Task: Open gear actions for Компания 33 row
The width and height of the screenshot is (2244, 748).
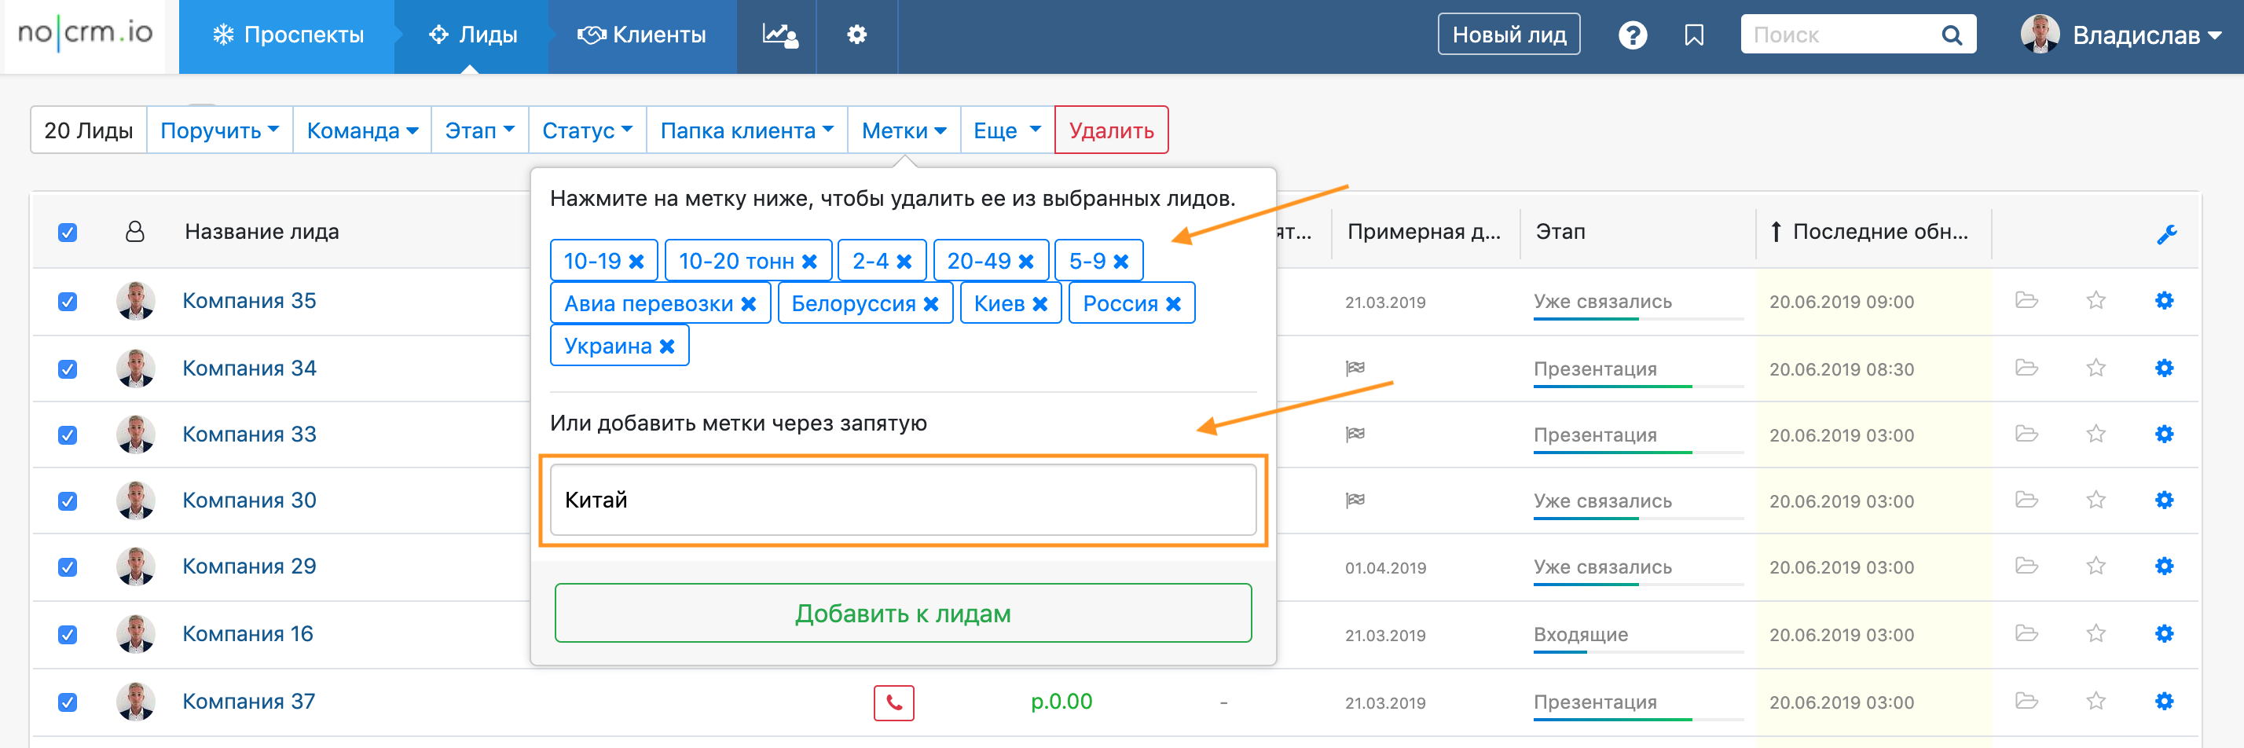Action: coord(2164,434)
